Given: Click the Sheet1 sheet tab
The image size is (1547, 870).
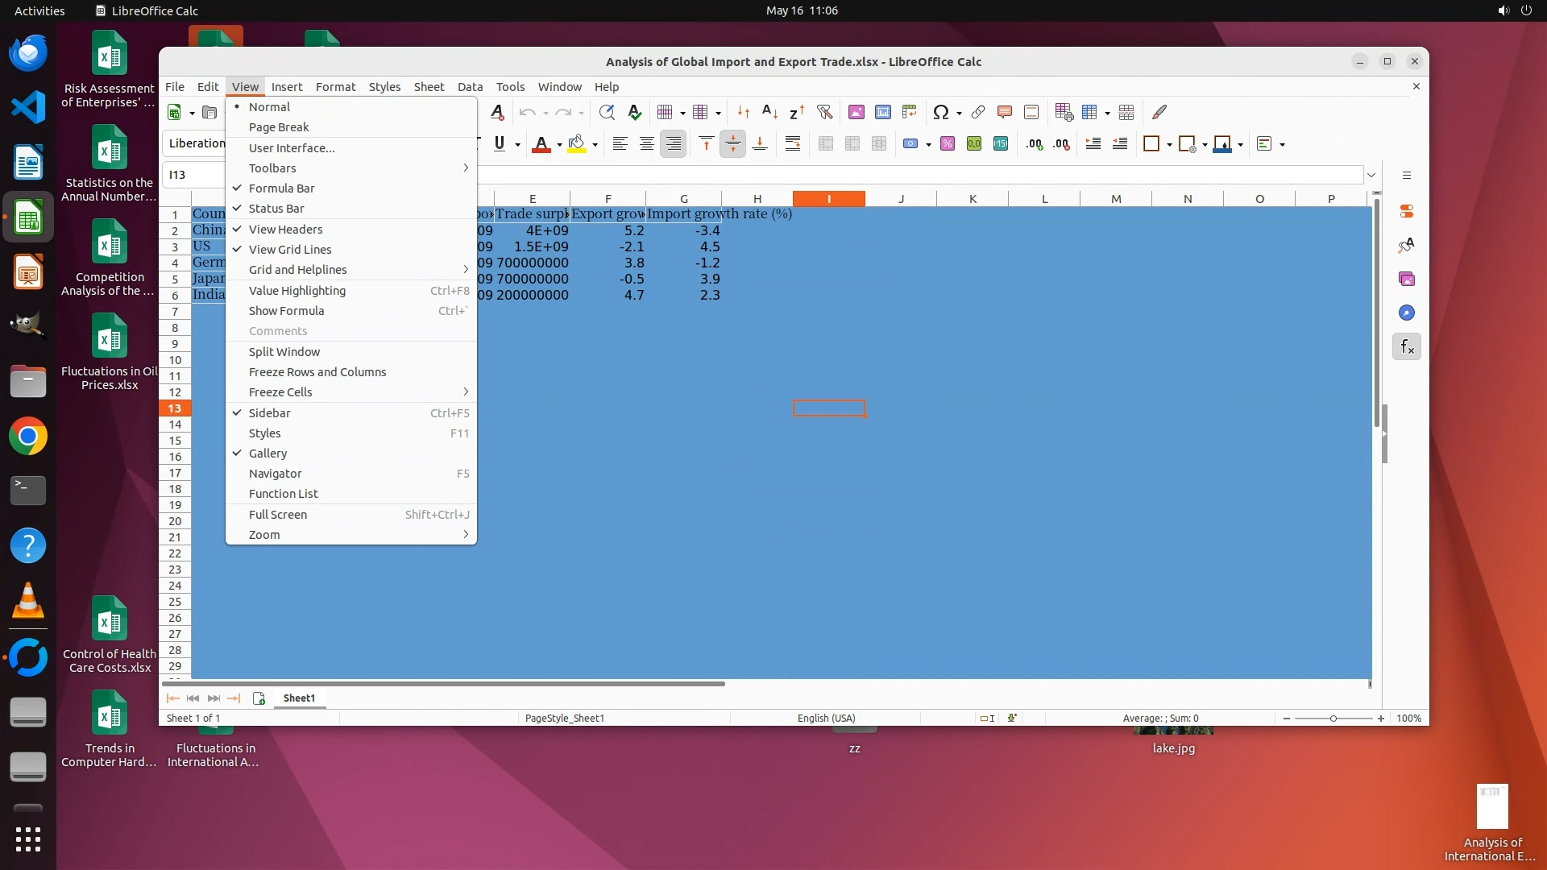Looking at the screenshot, I should (x=299, y=698).
